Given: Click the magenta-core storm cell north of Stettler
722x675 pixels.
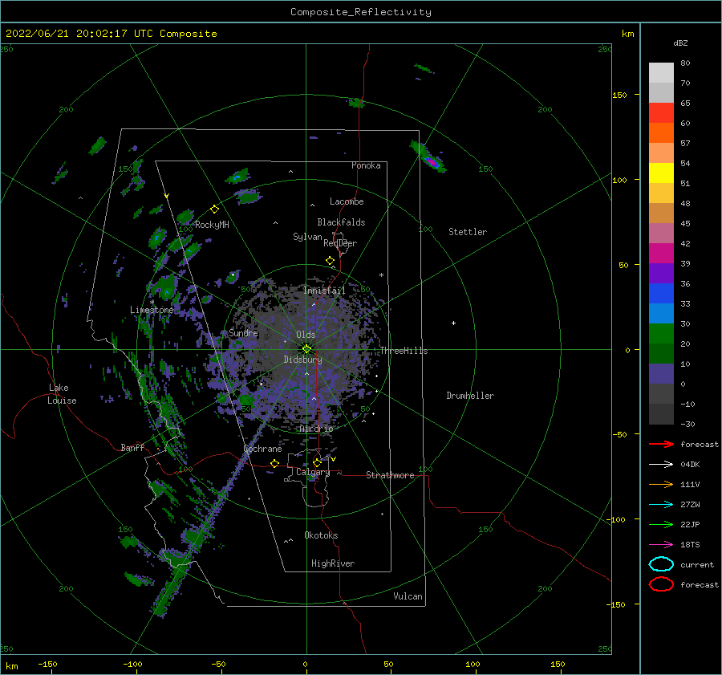Looking at the screenshot, I should pos(432,162).
